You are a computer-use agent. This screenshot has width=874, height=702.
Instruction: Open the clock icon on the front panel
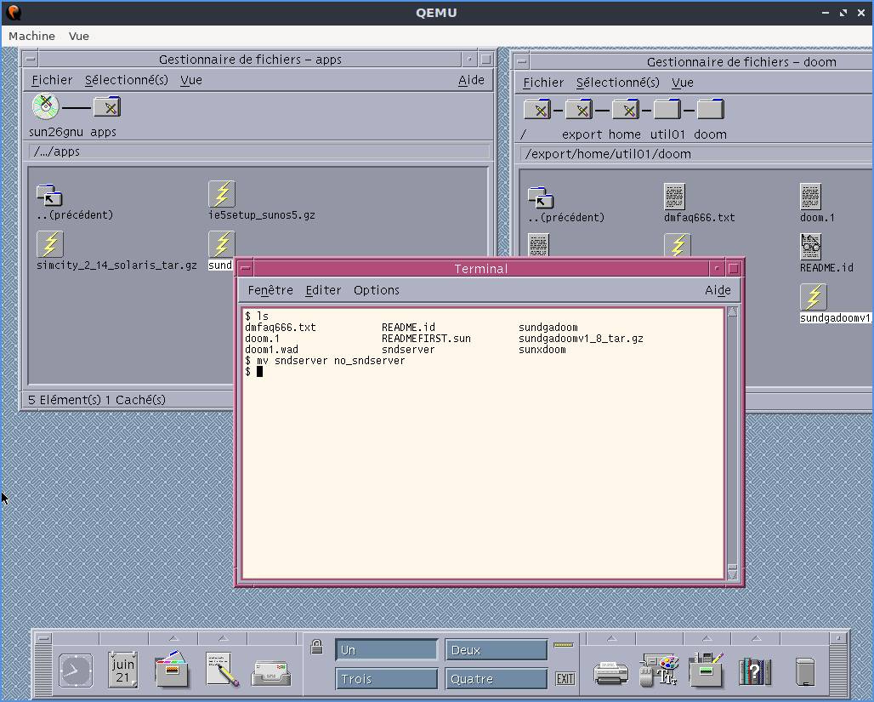pyautogui.click(x=76, y=671)
